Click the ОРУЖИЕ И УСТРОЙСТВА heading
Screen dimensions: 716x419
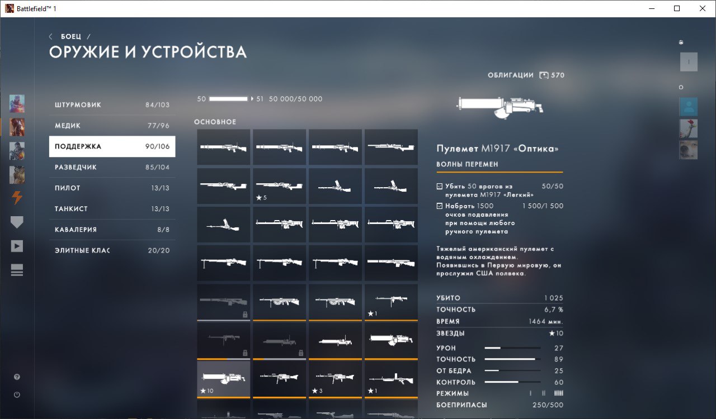tap(148, 52)
